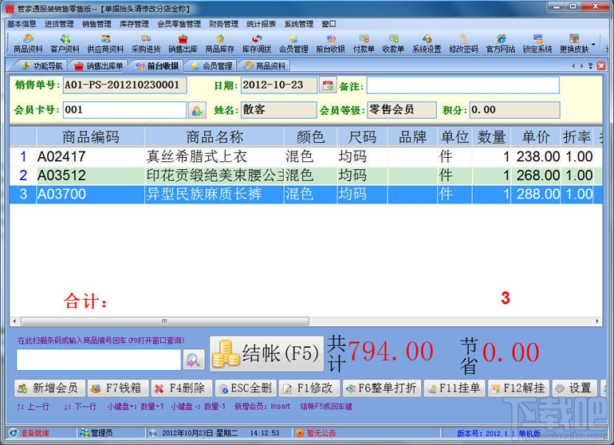
Task: Open the 销售管理 menu
Action: coord(96,24)
